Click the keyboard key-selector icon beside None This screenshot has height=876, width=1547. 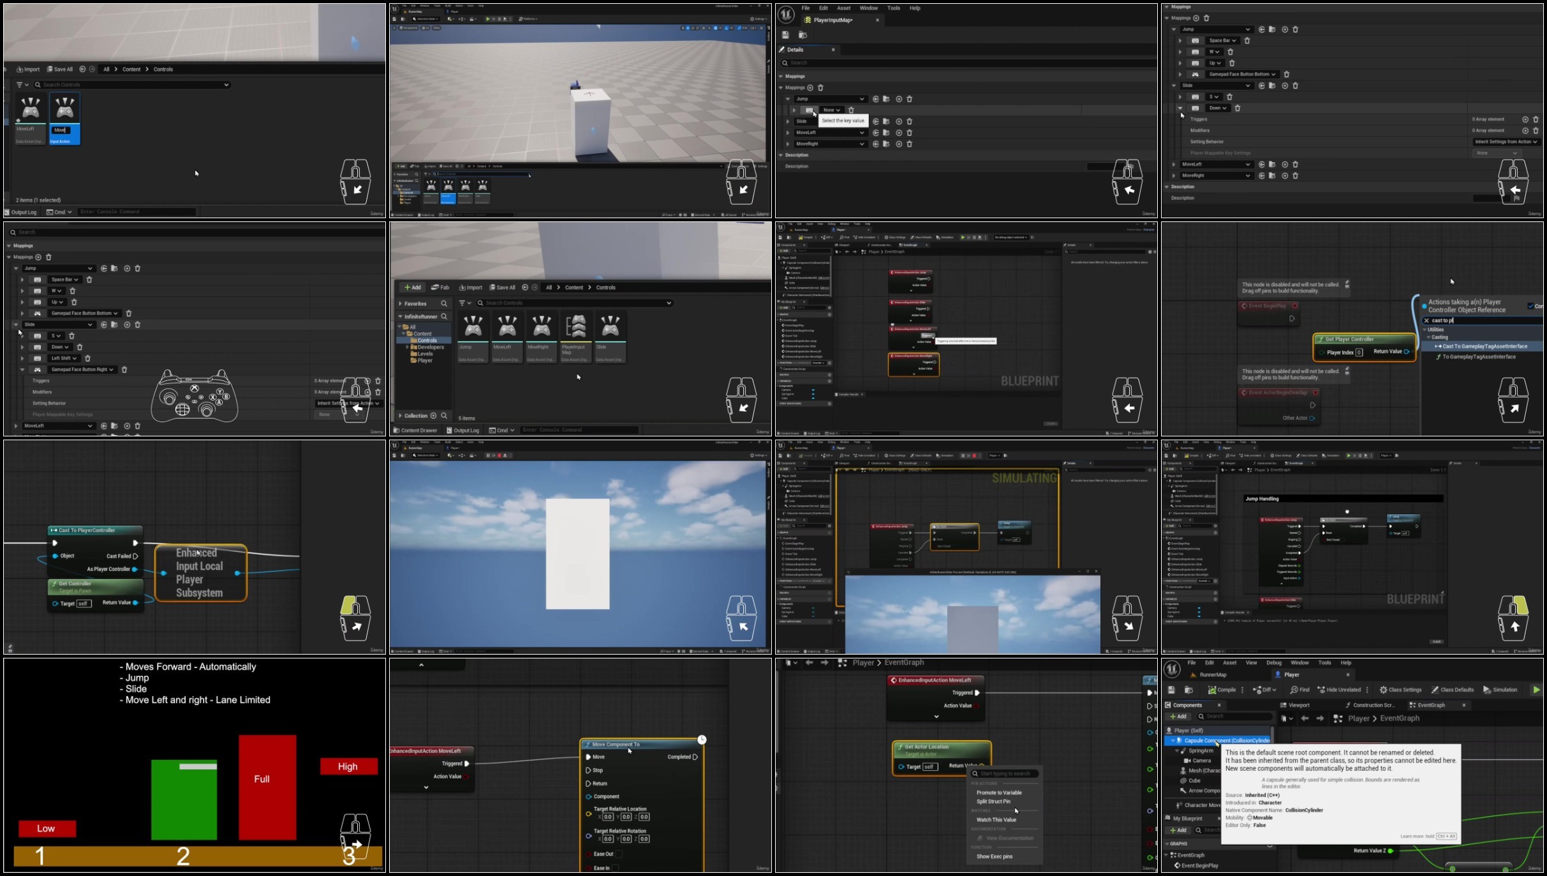coord(809,110)
